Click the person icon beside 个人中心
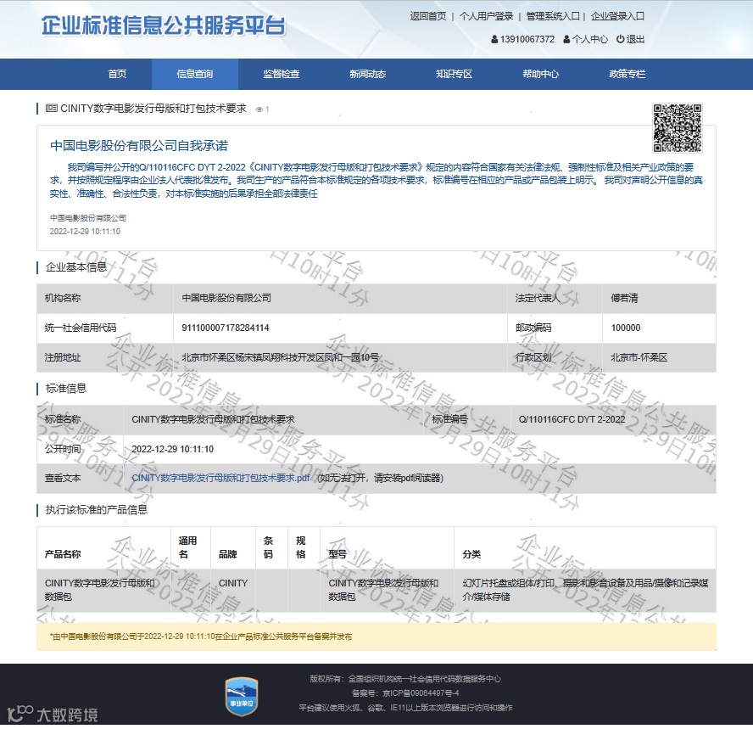The width and height of the screenshot is (753, 729). 566,39
